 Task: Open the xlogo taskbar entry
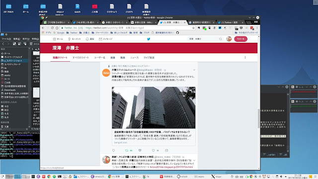216,177
